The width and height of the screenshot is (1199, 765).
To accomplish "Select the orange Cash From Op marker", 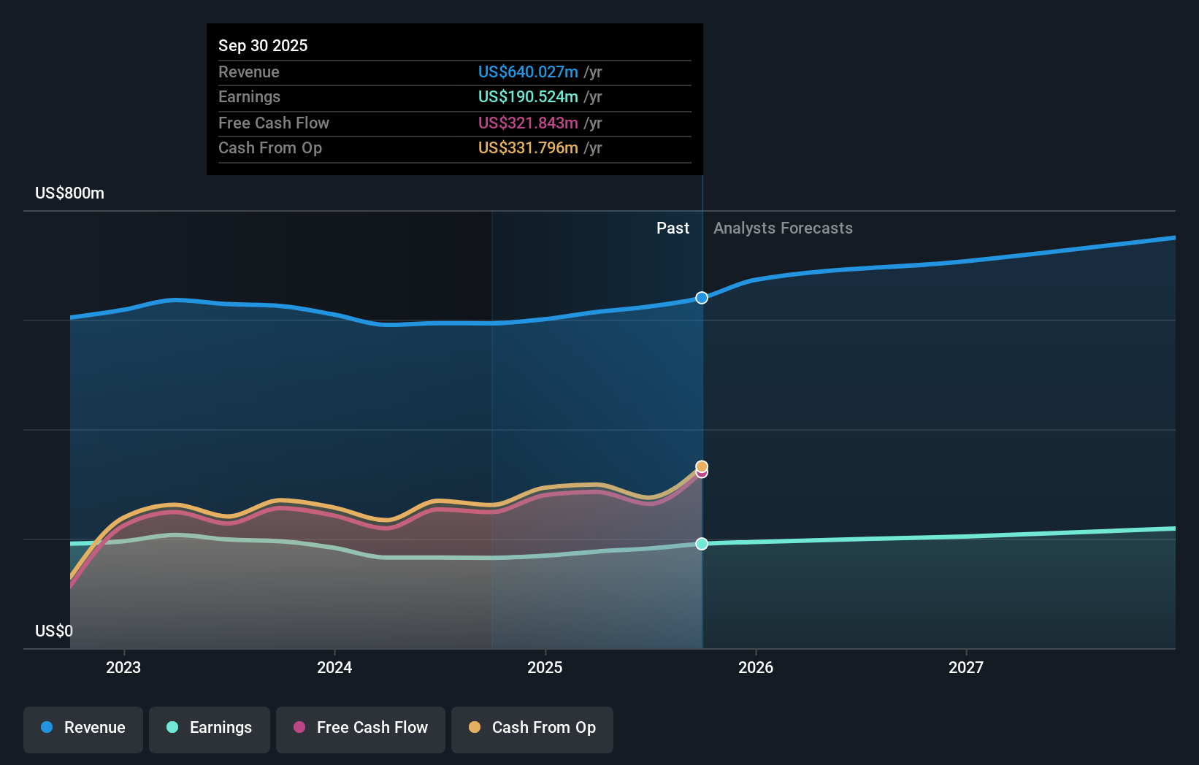I will pos(701,465).
